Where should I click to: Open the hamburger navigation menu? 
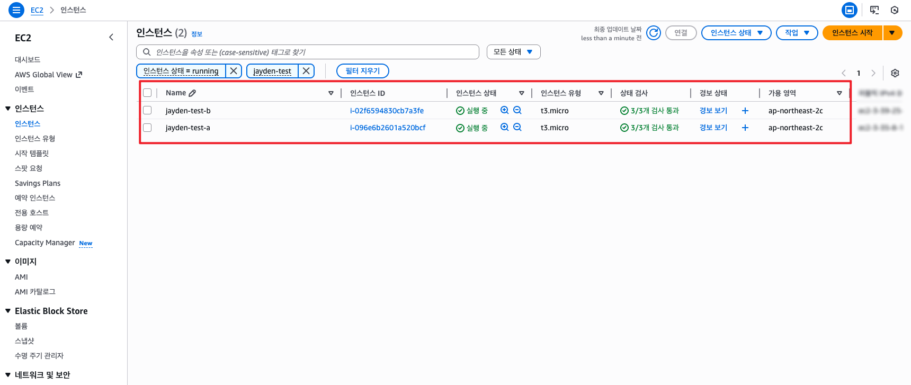(x=16, y=10)
